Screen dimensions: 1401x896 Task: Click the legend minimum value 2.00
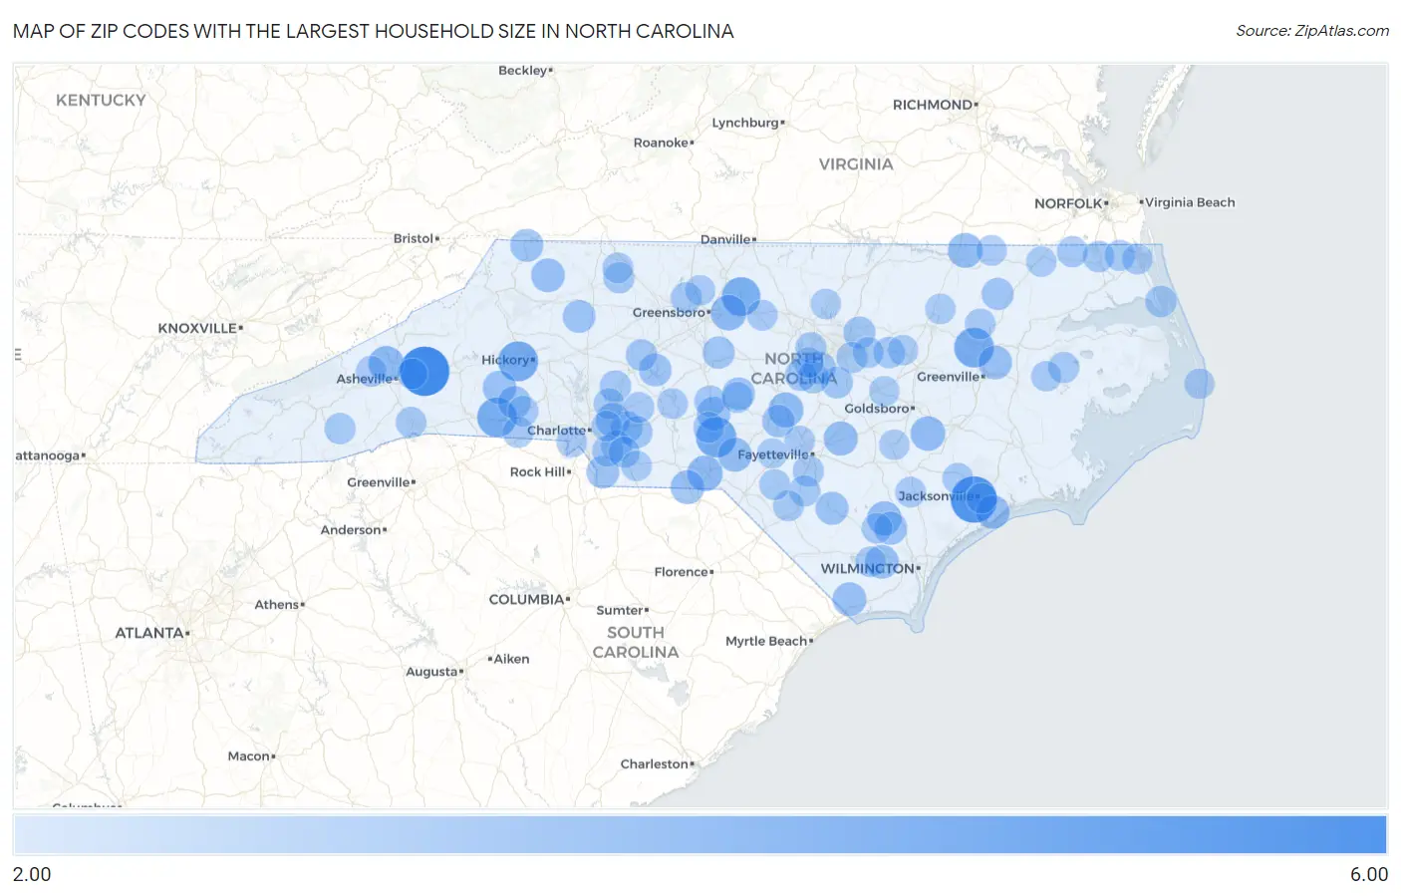(x=32, y=874)
